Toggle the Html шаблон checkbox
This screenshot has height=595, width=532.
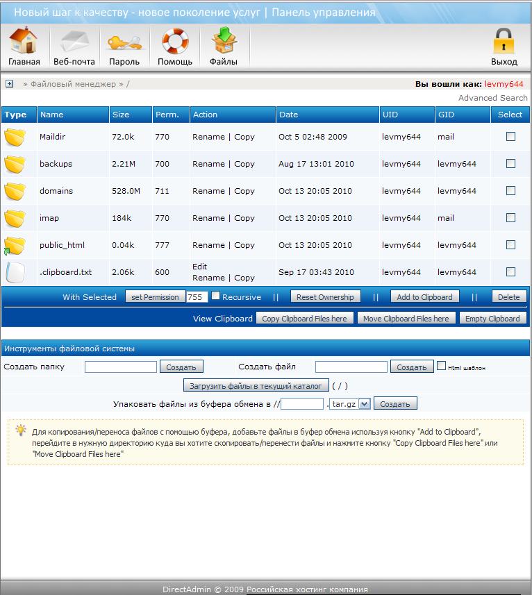pyautogui.click(x=441, y=365)
